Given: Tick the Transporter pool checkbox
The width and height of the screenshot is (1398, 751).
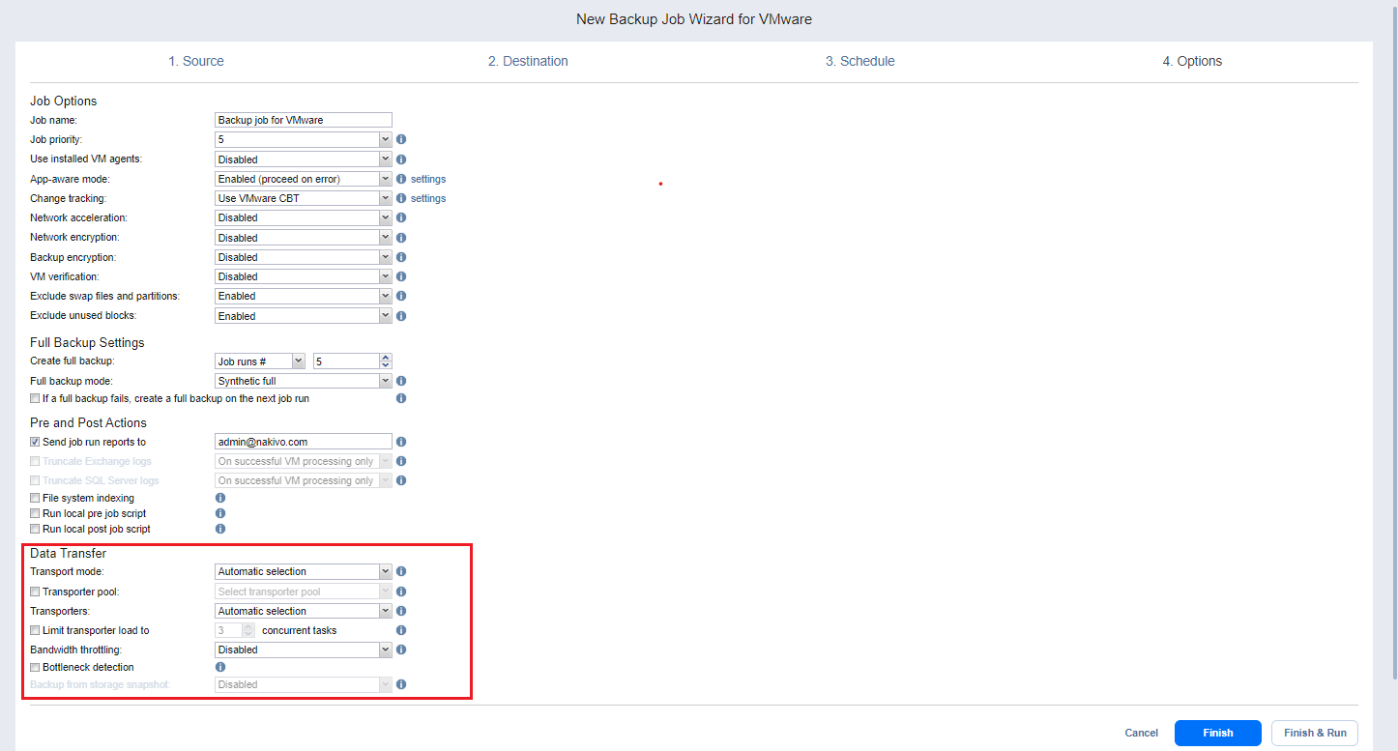Looking at the screenshot, I should click(x=36, y=592).
